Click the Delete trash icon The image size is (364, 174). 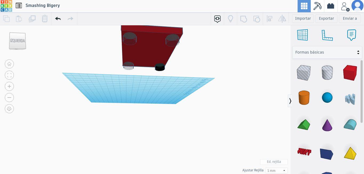pyautogui.click(x=45, y=19)
